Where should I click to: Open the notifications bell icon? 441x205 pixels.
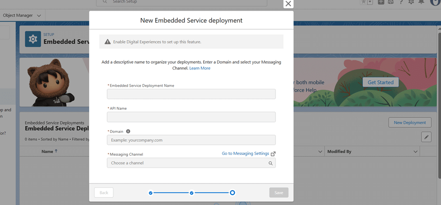point(421,2)
